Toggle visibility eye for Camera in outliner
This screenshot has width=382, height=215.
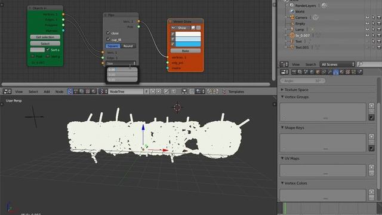tap(367, 17)
